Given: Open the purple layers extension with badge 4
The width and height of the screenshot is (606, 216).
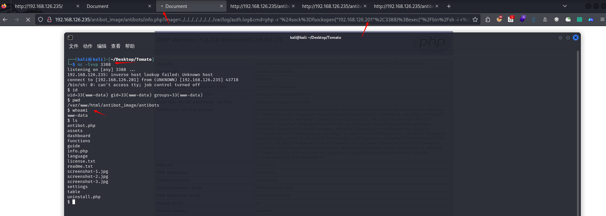Looking at the screenshot, I should (522, 19).
